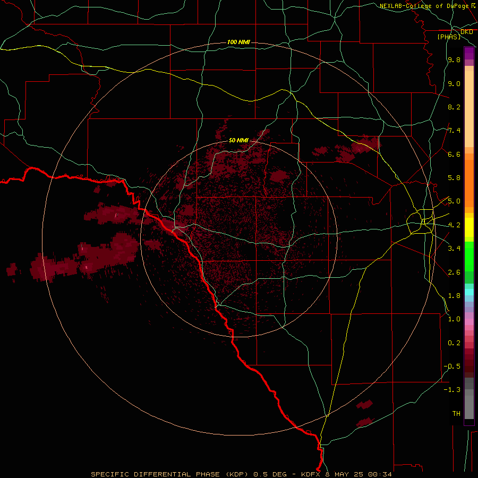Click the 2.6 value on the color scale
The image size is (478, 478).
coord(454,272)
